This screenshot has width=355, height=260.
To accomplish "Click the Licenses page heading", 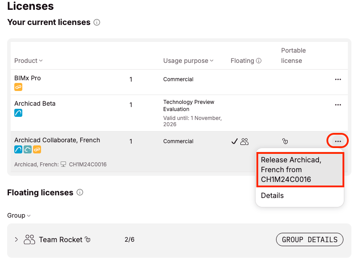I will [x=30, y=6].
